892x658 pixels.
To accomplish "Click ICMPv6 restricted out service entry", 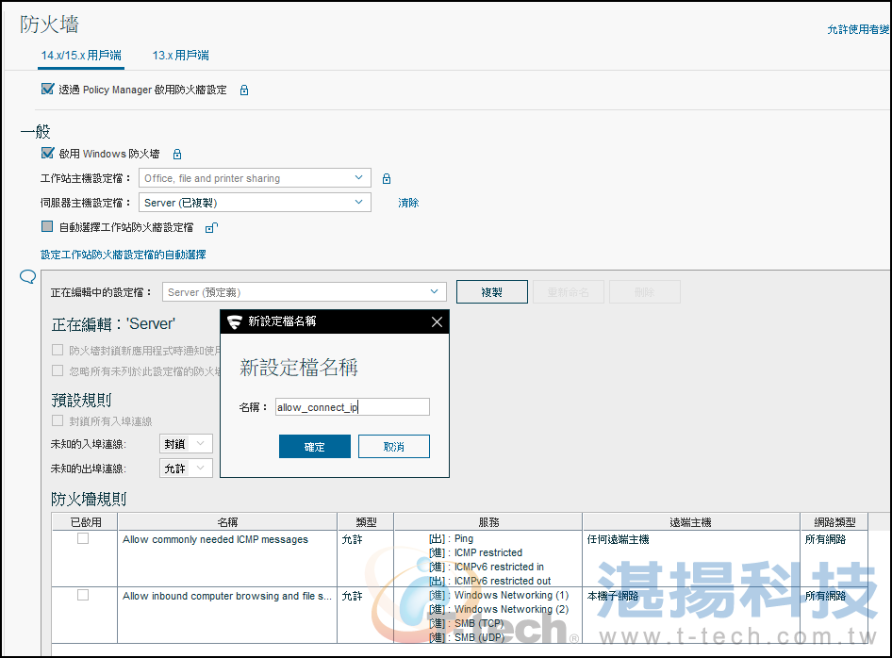I will coord(489,581).
